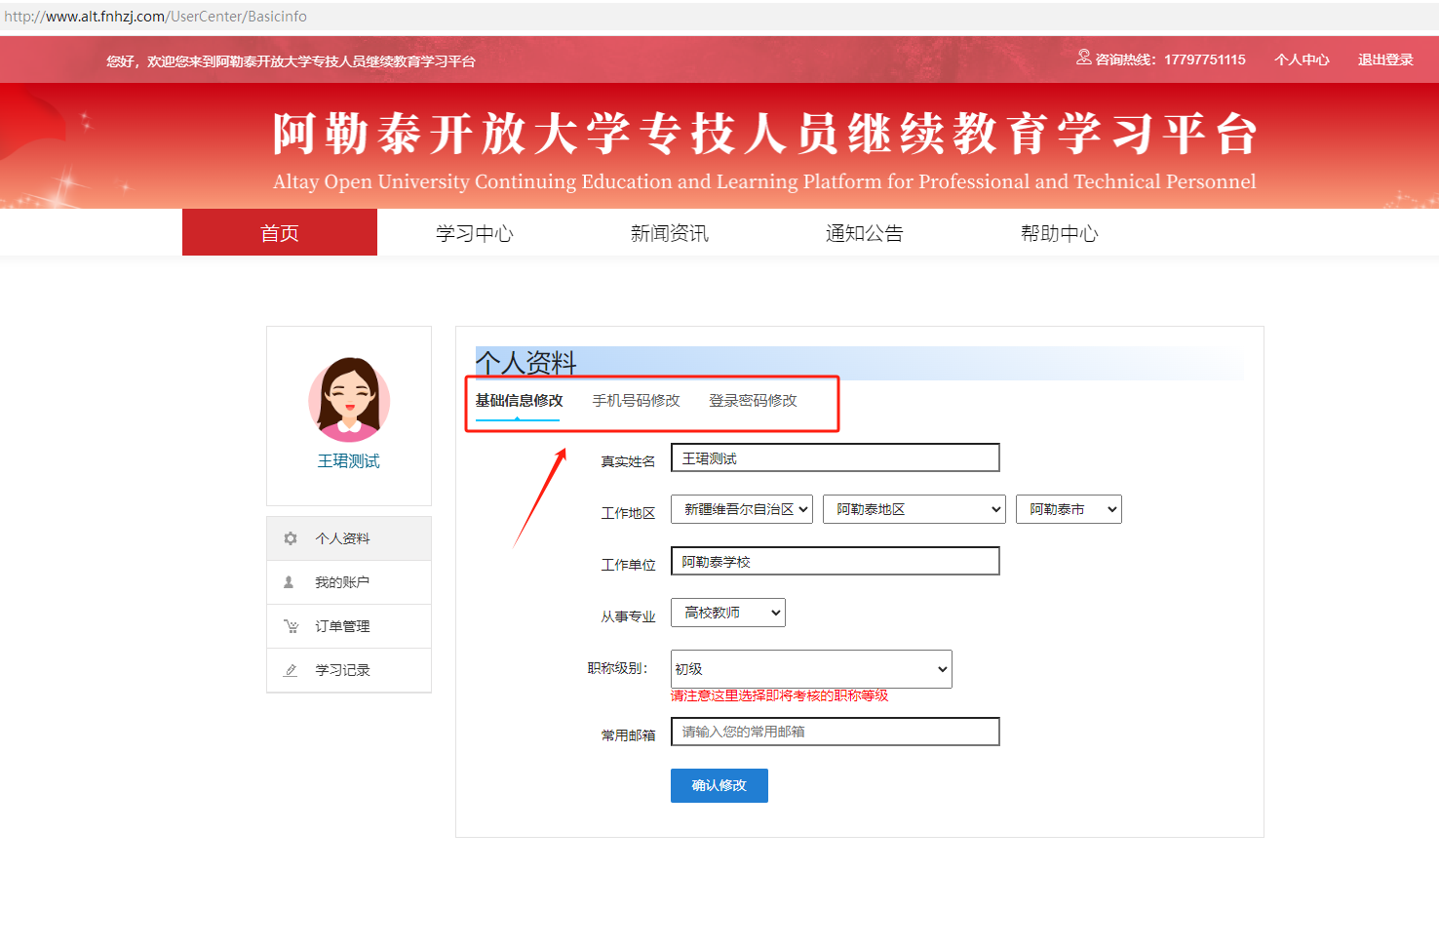
Task: Open the 学习中心 navigation item
Action: point(475,233)
